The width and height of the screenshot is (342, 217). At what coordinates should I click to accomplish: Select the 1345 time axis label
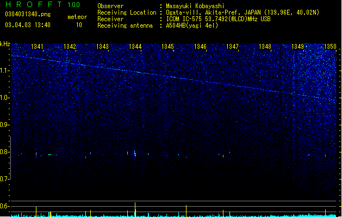tap(167, 46)
